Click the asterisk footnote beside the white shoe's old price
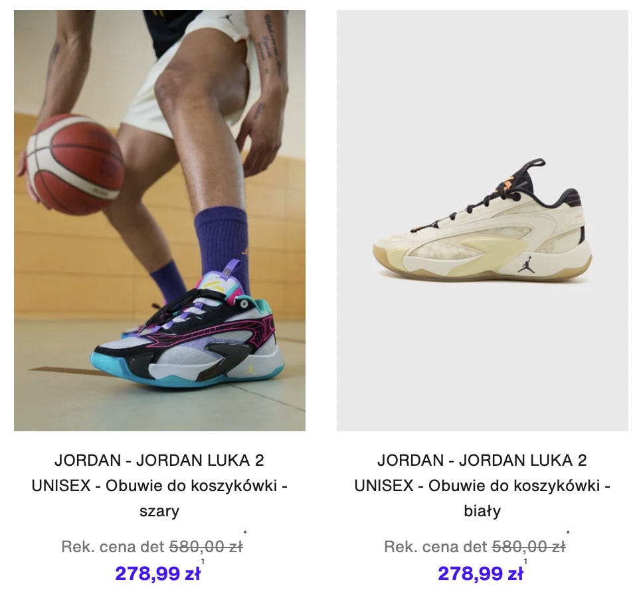This screenshot has width=639, height=606. click(568, 533)
